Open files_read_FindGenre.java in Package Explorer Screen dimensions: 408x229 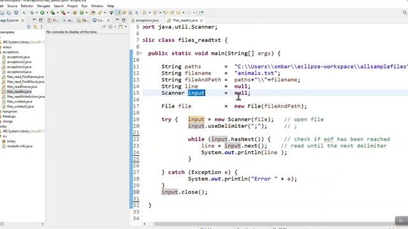[x=25, y=77]
